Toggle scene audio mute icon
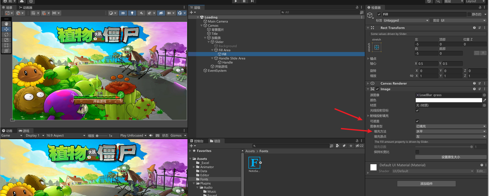The height and width of the screenshot is (196, 489). (141, 13)
